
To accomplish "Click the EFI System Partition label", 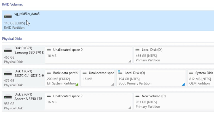I will point(61,83).
